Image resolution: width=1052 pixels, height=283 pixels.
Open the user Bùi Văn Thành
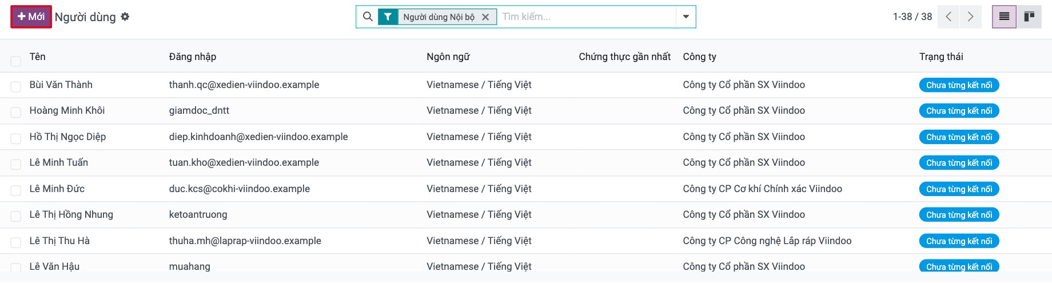click(61, 85)
